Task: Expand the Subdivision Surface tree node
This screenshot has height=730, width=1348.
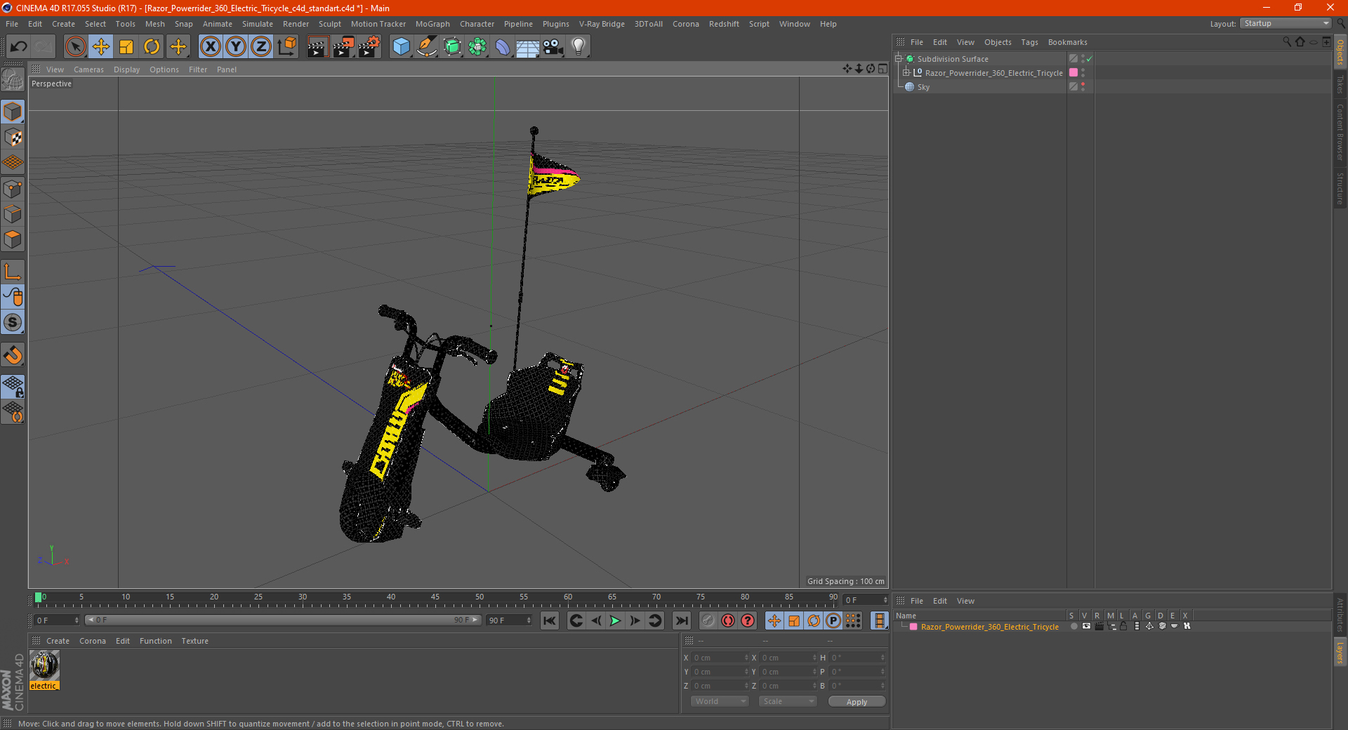Action: click(x=899, y=59)
